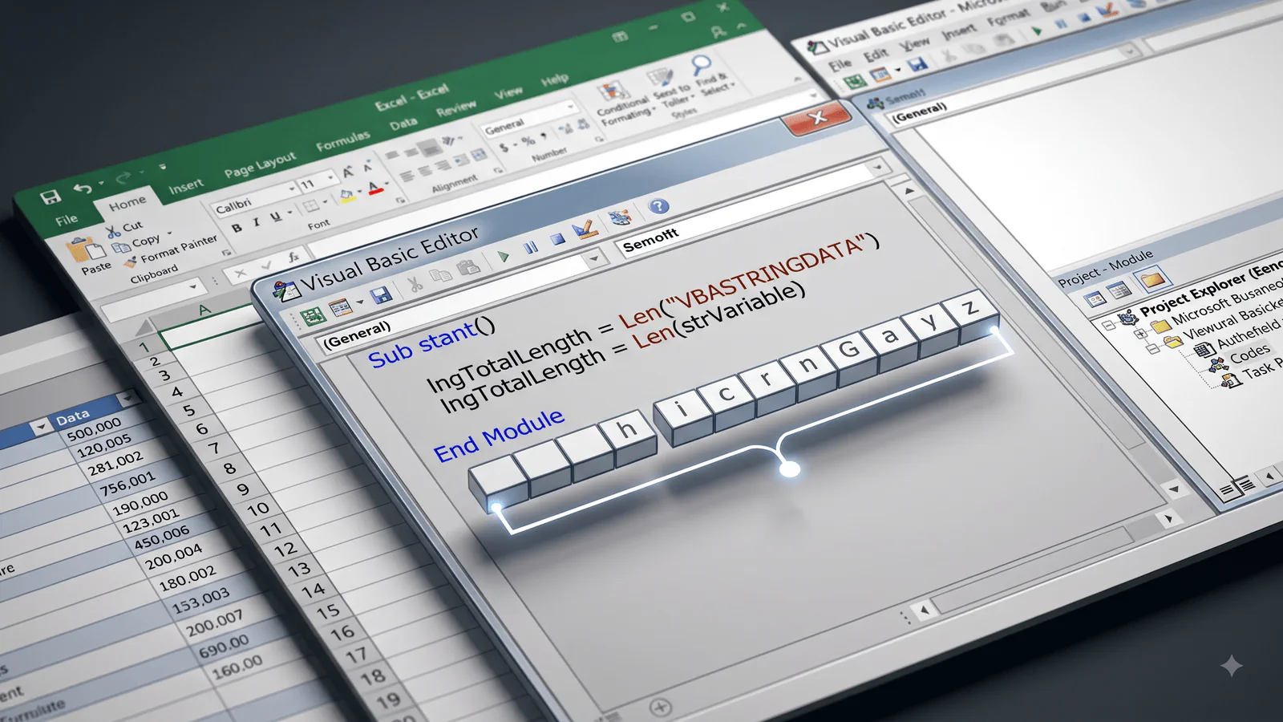Pause execution with the Break icon
This screenshot has height=722, width=1283.
pos(531,248)
